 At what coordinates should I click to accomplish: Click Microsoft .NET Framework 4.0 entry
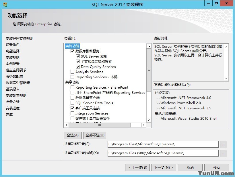[x=186, y=98]
